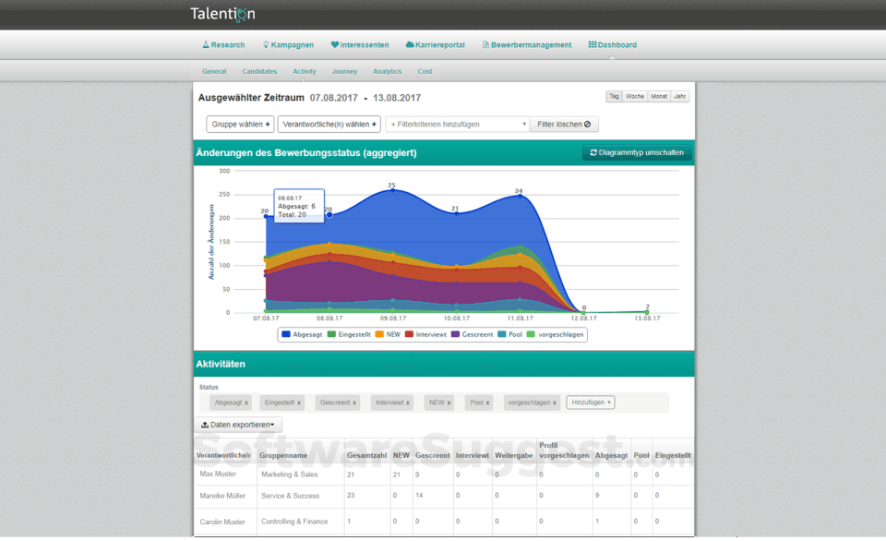Open Karriereportal using the cloud icon
886x541 pixels.
(x=409, y=44)
